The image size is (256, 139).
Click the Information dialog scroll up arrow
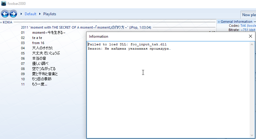point(252,44)
